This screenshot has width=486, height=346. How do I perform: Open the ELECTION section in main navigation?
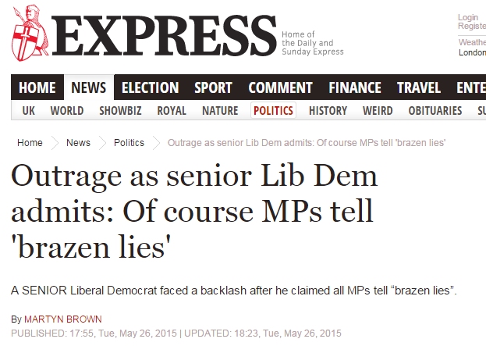150,87
